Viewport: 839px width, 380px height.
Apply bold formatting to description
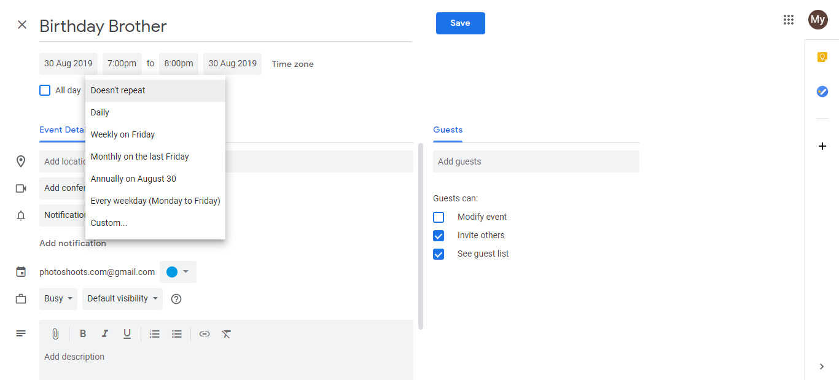click(83, 334)
